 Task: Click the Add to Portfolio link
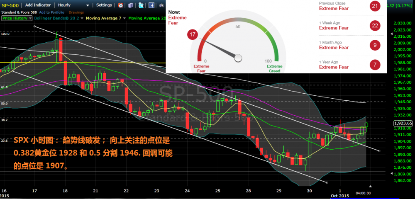tap(51, 12)
